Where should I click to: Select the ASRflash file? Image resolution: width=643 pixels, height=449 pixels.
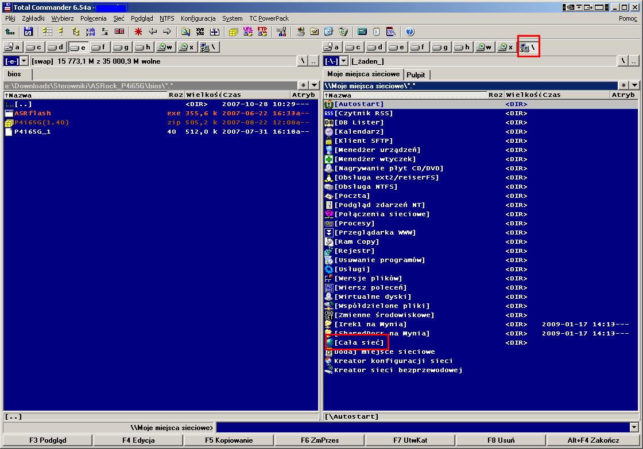click(161, 113)
